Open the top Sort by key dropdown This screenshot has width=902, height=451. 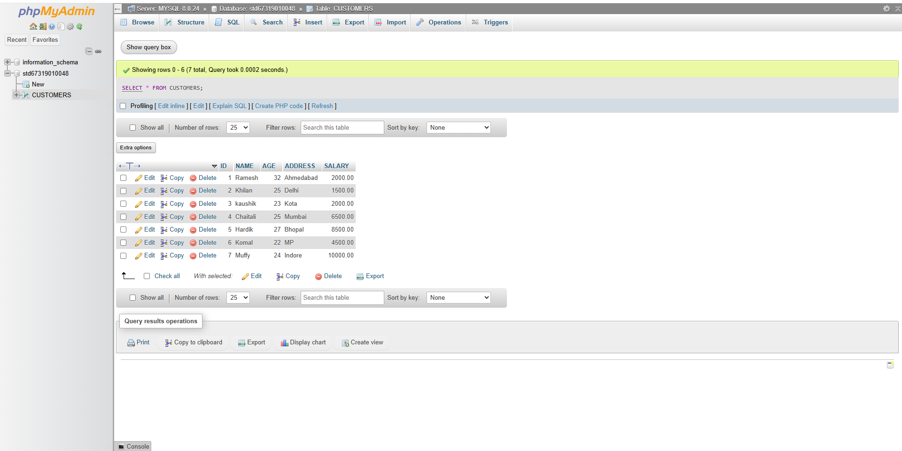click(458, 128)
